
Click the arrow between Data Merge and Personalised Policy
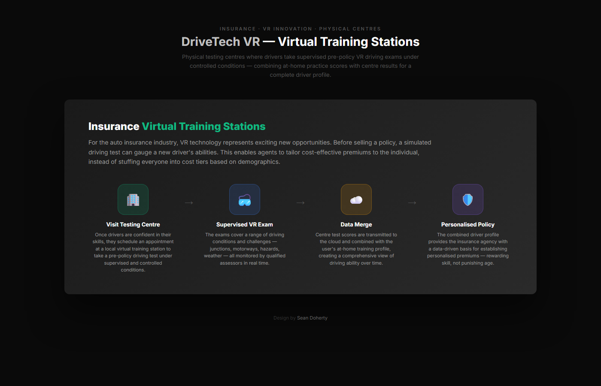tap(412, 202)
